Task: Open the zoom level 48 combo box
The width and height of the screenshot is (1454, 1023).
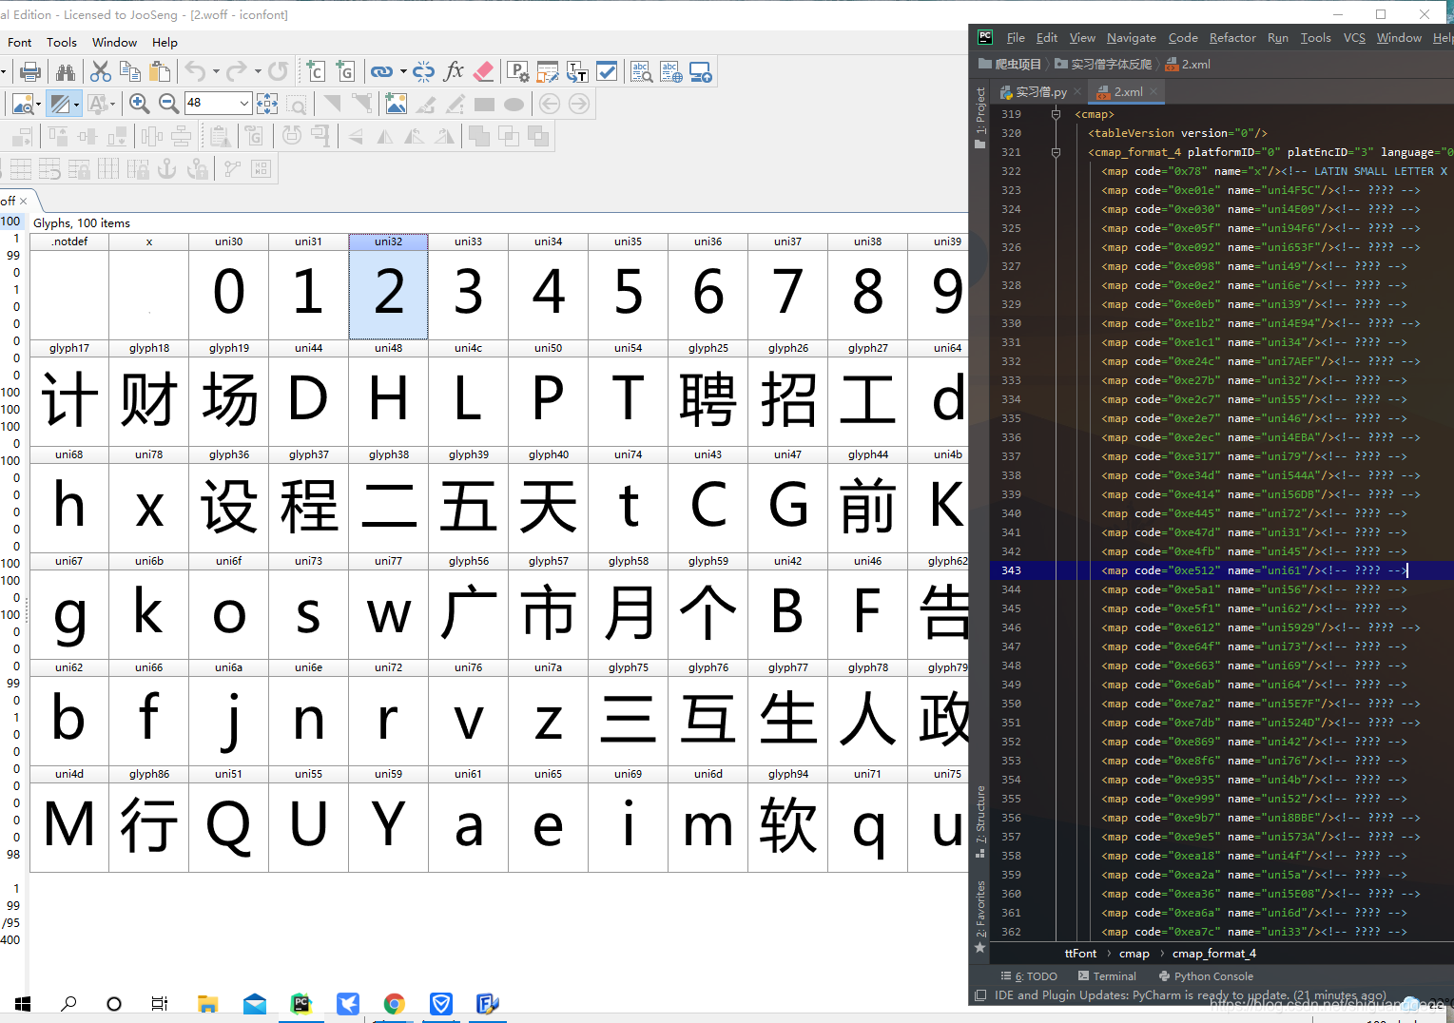Action: [219, 103]
